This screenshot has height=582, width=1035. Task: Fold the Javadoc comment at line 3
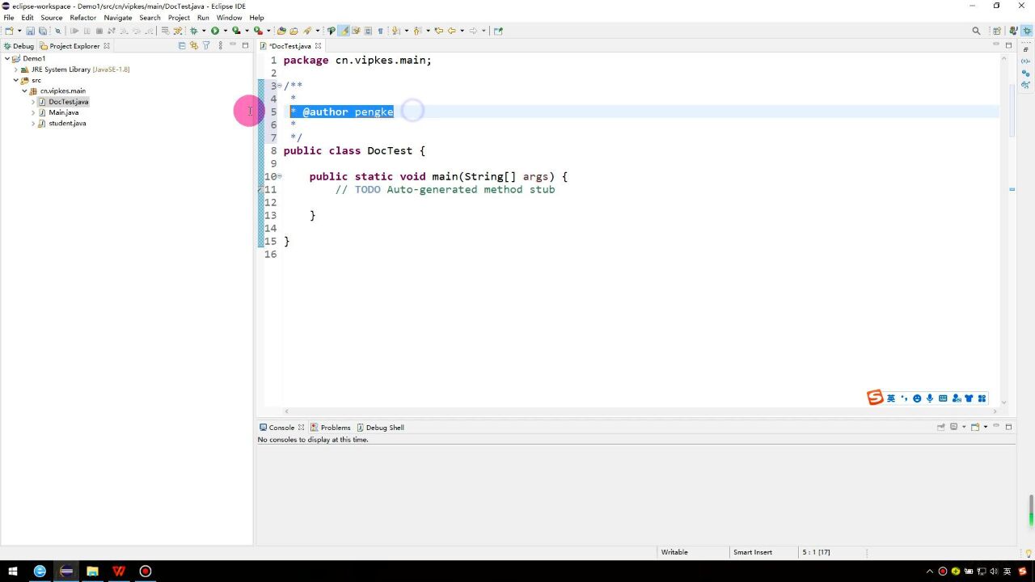[x=279, y=86]
